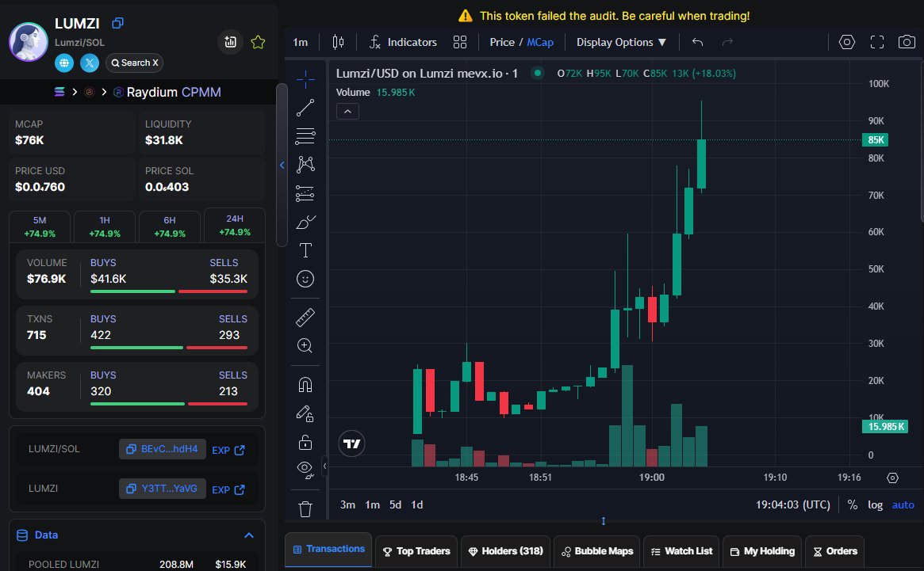Open explorer EXP link for LUMZI/SOL

[x=228, y=451]
